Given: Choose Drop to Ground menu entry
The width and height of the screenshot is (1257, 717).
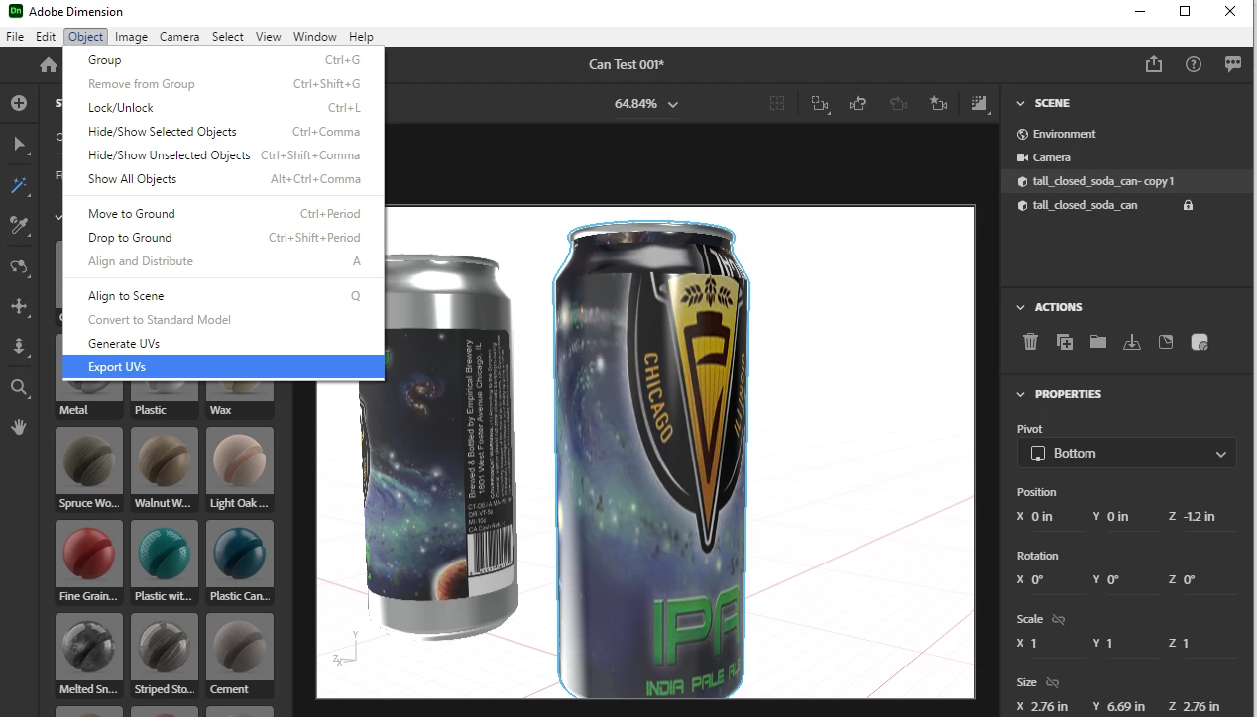Looking at the screenshot, I should (223, 238).
